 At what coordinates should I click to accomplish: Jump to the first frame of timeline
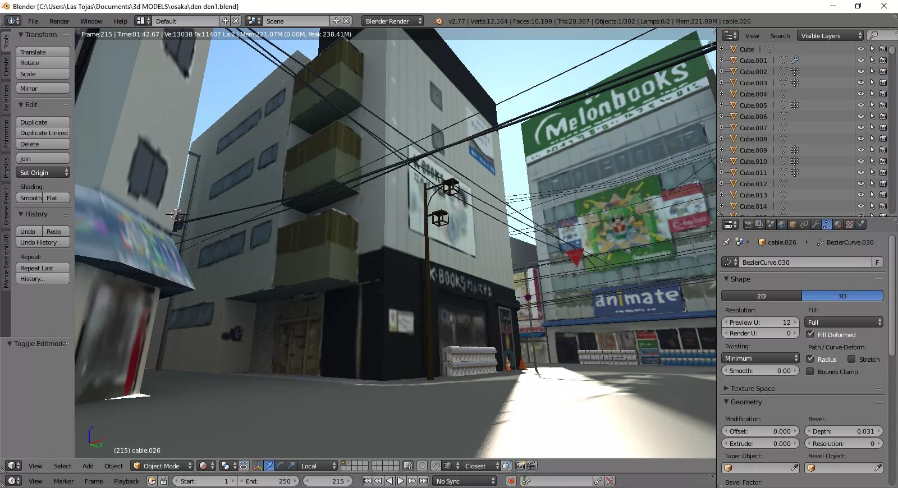(367, 481)
